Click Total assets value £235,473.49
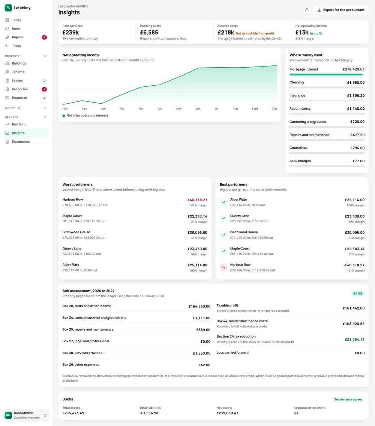 [73, 413]
